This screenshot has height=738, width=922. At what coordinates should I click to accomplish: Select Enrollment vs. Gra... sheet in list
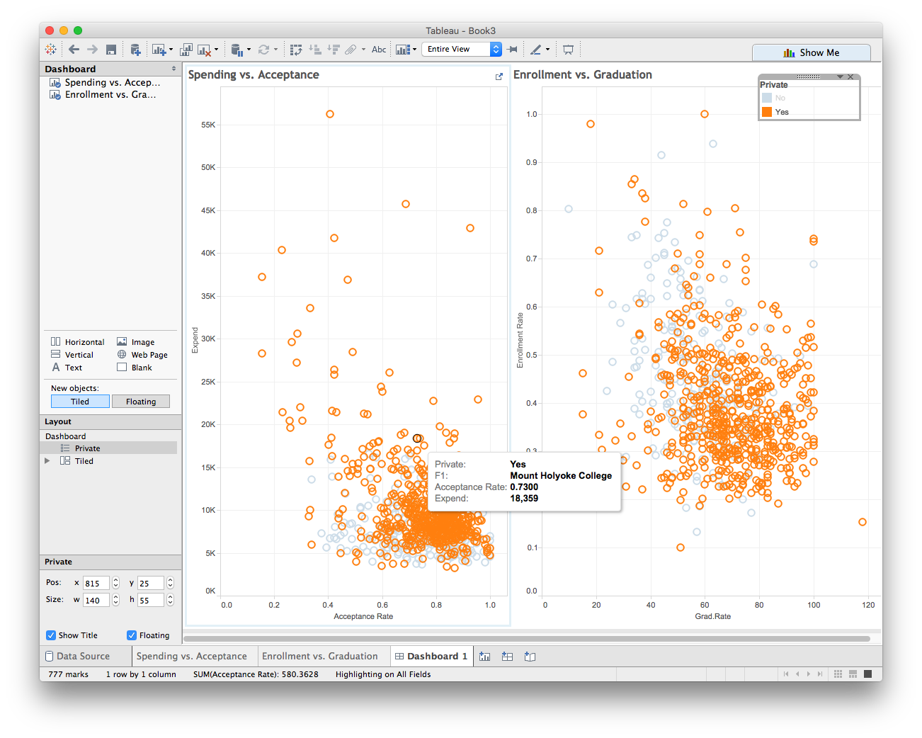pyautogui.click(x=103, y=95)
